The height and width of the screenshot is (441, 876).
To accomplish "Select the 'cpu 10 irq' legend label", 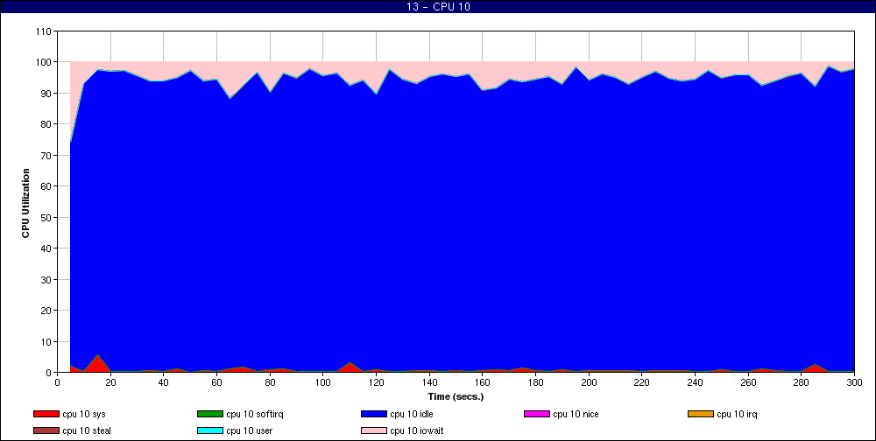I will (737, 414).
